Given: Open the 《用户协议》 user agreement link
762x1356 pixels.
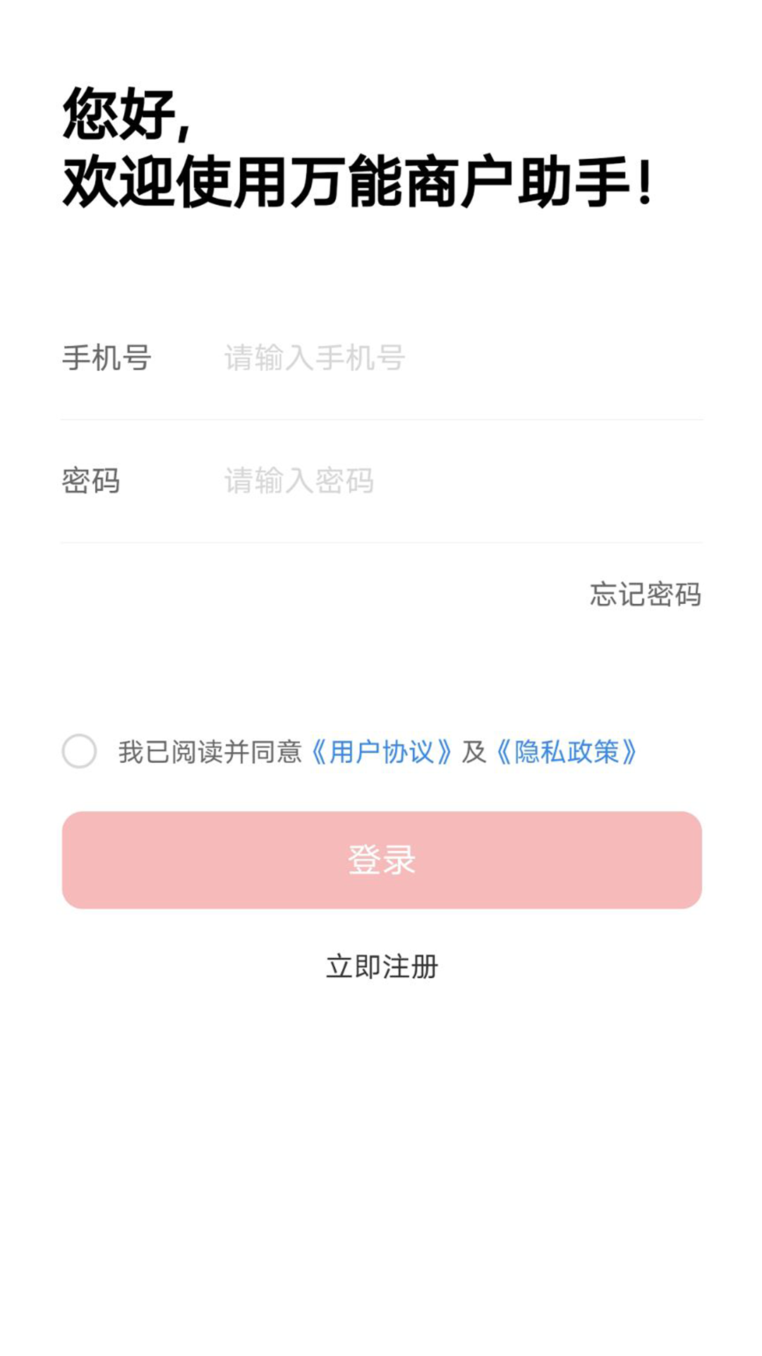Looking at the screenshot, I should (381, 752).
